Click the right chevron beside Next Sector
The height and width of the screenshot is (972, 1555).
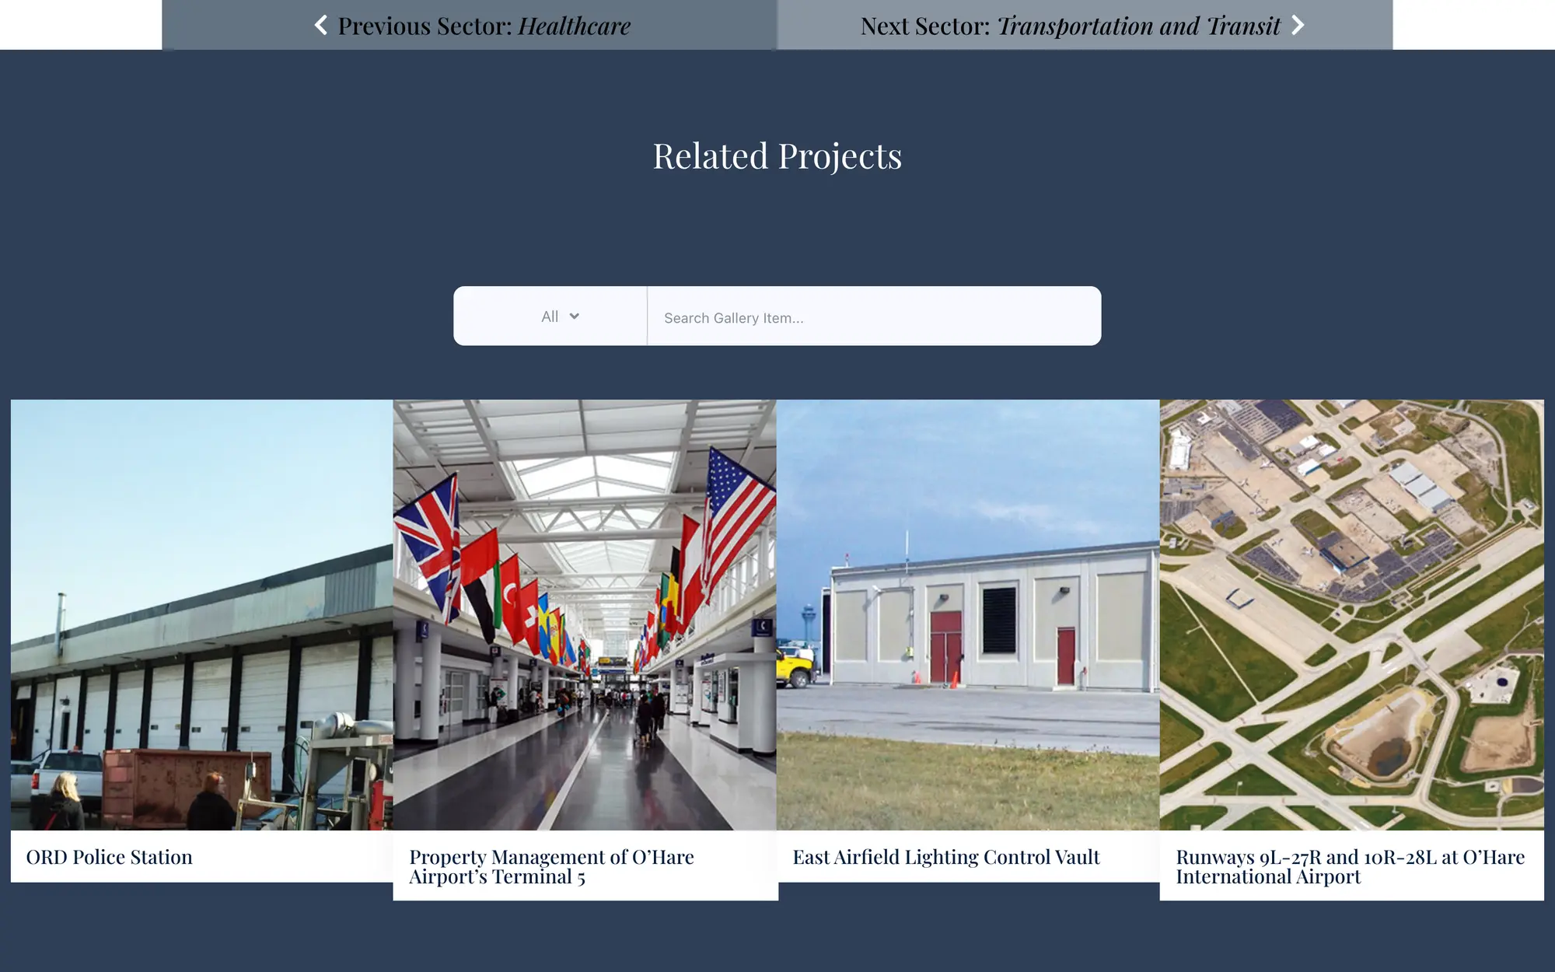tap(1298, 26)
